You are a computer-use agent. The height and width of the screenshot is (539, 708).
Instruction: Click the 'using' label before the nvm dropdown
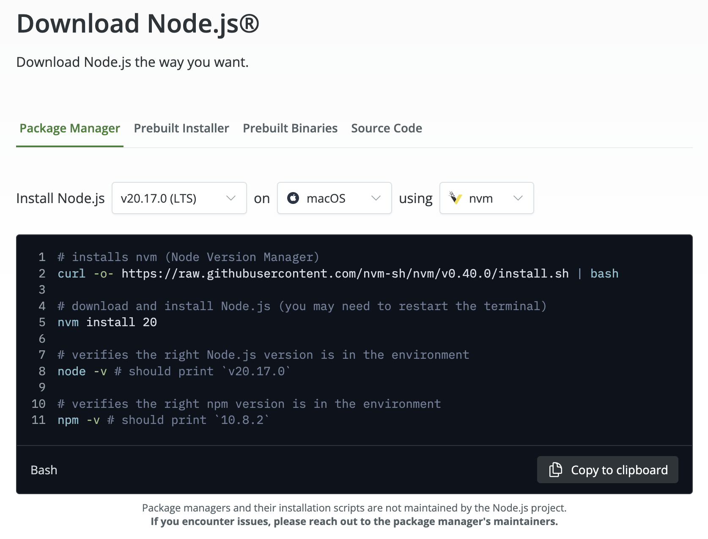point(416,198)
